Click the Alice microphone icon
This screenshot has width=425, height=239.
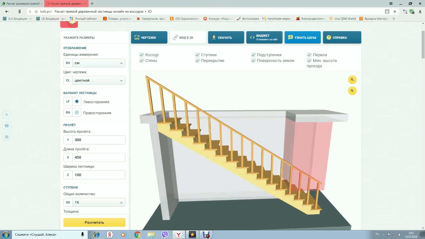82,234
